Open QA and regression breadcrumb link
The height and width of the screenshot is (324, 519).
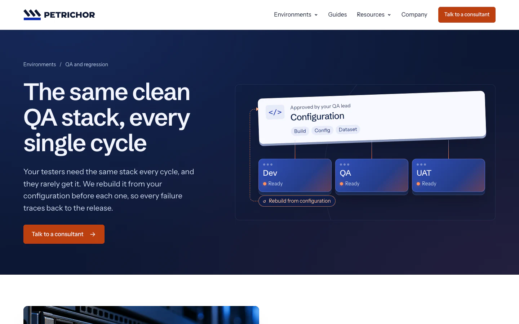pos(86,64)
